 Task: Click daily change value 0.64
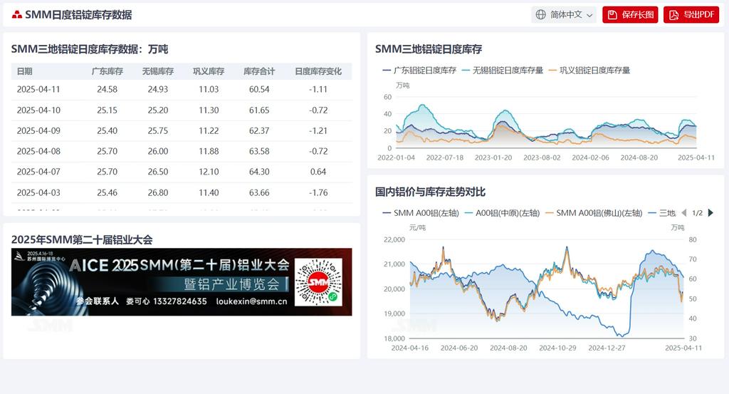318,172
